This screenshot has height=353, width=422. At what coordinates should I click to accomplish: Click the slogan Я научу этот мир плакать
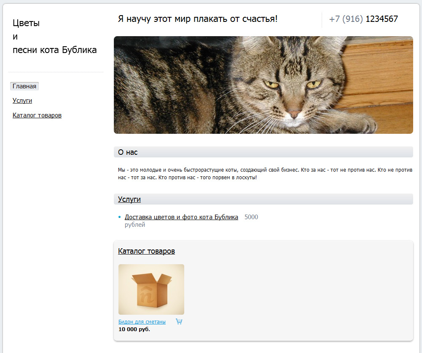[x=198, y=19]
